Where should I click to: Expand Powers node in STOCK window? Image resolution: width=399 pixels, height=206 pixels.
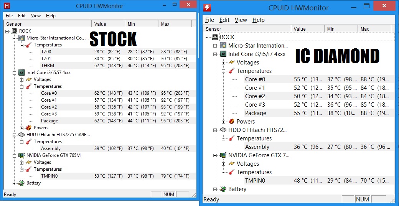coord(21,128)
